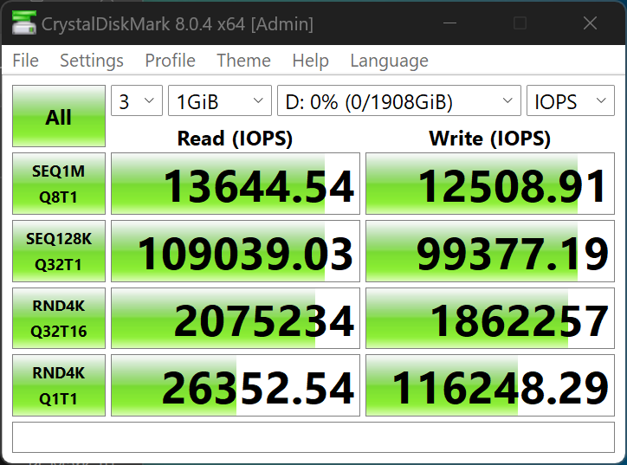627x465 pixels.
Task: Click the SEQ128K read value 109039.03
Action: 236,251
